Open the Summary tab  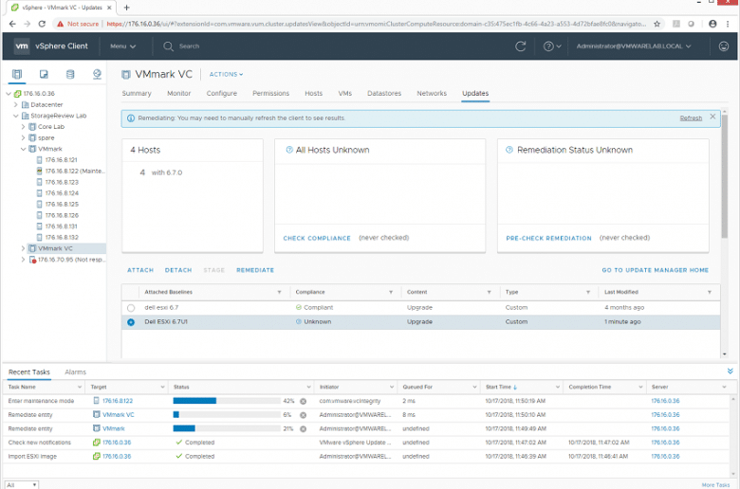click(137, 94)
